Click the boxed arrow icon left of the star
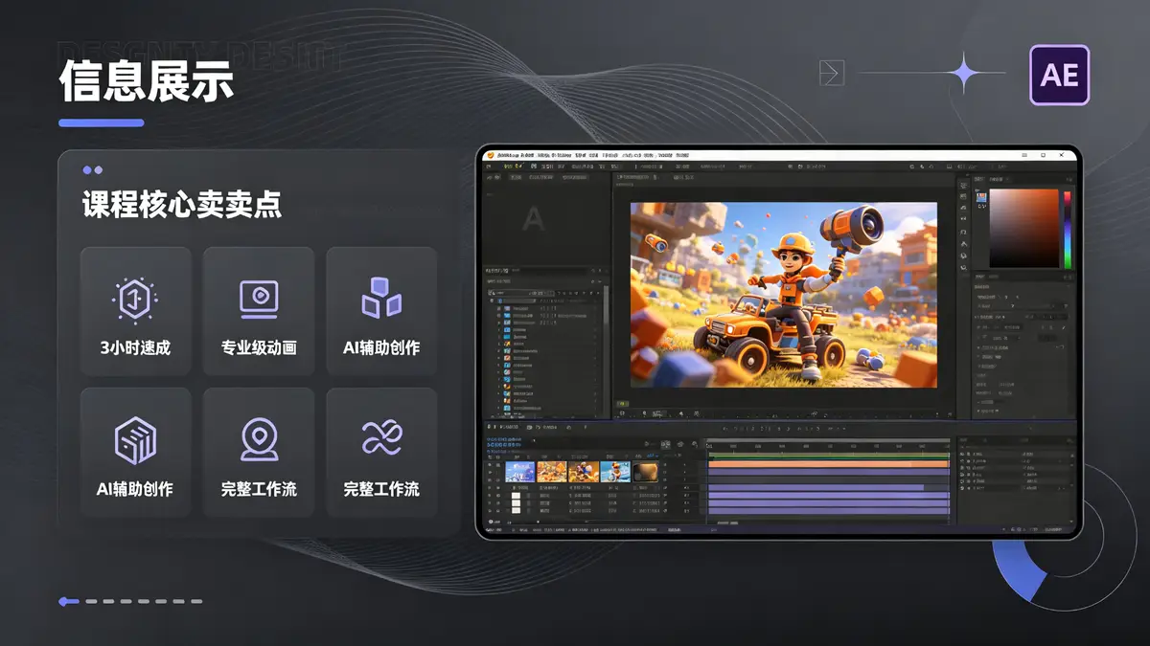The width and height of the screenshot is (1150, 646). click(831, 73)
